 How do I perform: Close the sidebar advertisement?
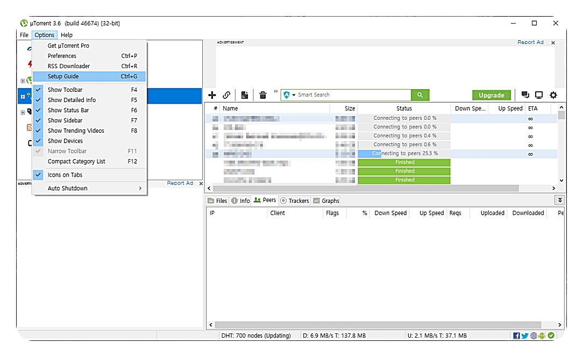(201, 183)
